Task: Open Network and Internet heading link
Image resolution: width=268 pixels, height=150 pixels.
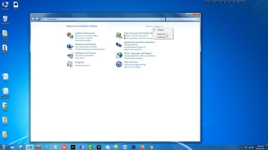Action: coord(85,44)
